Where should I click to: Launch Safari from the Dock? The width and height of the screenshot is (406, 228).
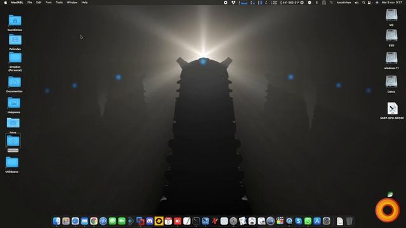(x=75, y=221)
